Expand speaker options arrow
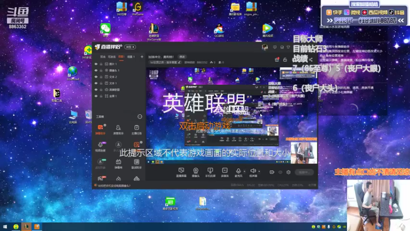The image size is (410, 231). click(x=259, y=171)
